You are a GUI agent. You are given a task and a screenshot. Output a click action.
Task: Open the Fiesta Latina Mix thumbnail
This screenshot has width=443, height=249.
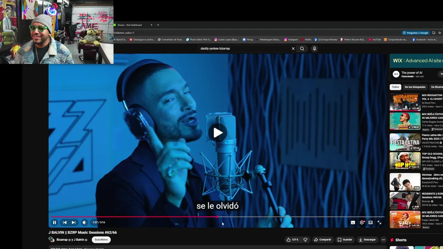tap(405, 142)
